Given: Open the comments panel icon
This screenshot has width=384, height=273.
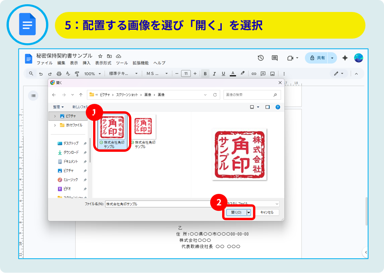Looking at the screenshot, I should coord(275,58).
